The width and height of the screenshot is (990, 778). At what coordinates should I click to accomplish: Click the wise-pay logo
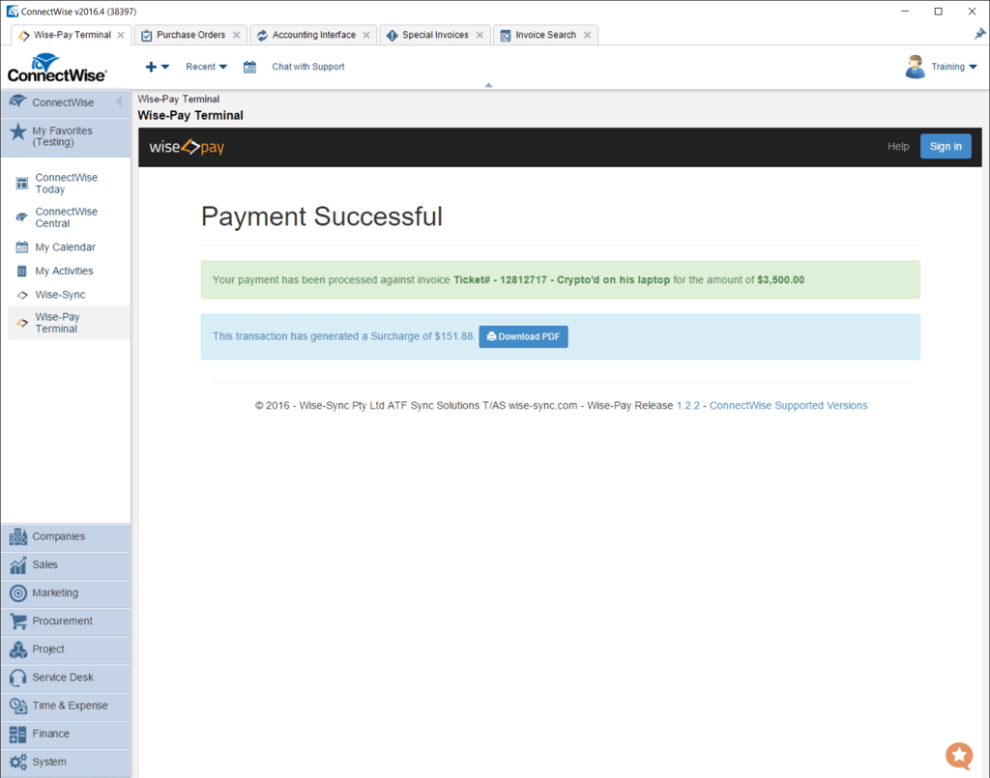(187, 147)
